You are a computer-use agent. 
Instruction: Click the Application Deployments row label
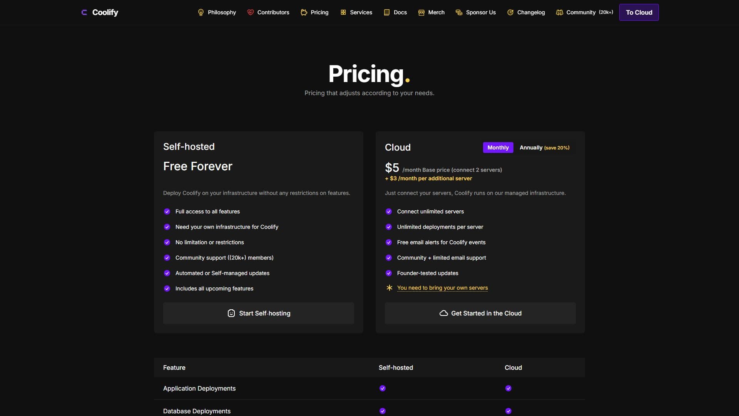click(199, 388)
